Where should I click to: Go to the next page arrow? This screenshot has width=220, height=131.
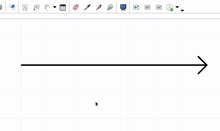coord(159,7)
